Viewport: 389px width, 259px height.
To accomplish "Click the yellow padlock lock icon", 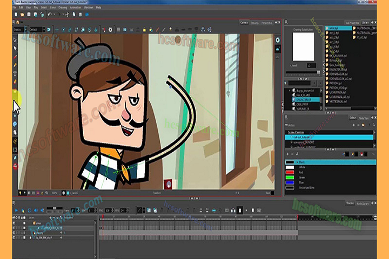I will [144, 30].
